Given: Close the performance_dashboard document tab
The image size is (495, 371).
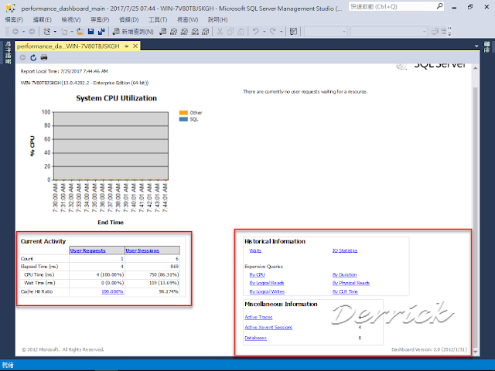Looking at the screenshot, I should tap(135, 46).
